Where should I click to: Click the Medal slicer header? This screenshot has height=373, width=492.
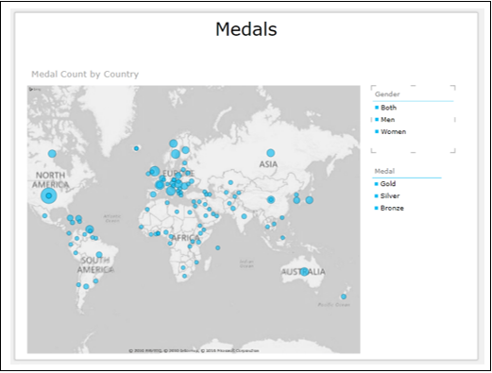point(384,171)
